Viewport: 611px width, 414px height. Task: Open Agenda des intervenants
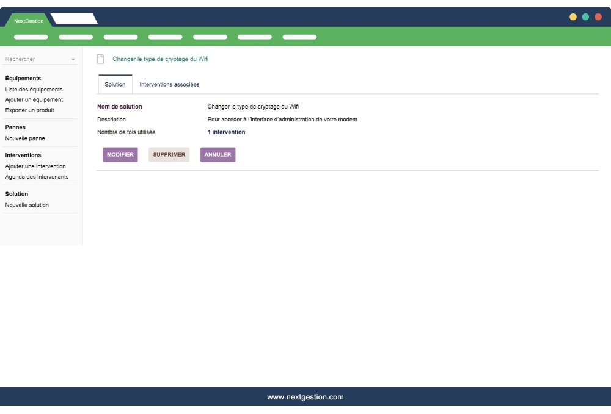click(36, 177)
